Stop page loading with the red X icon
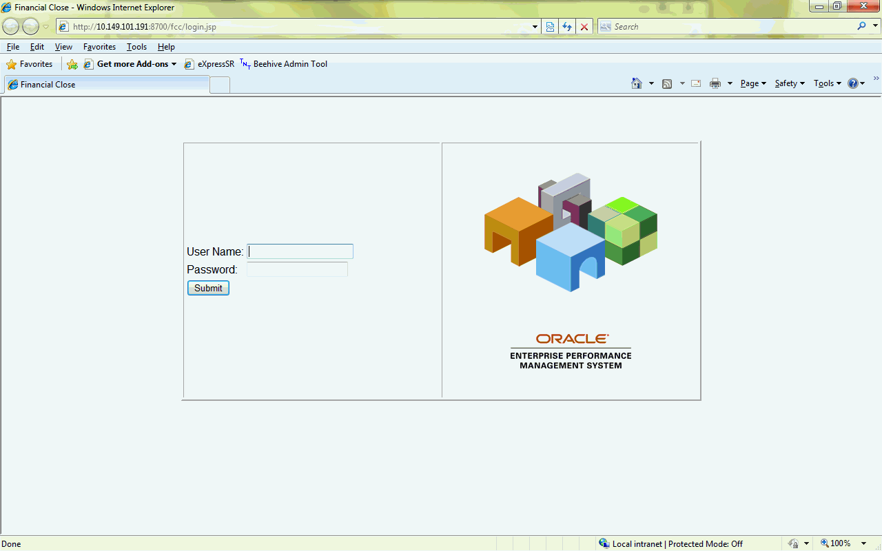The image size is (882, 551). pos(584,27)
